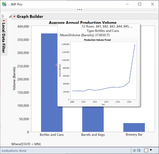Image resolution: width=159 pixels, height=154 pixels.
Task: Click the 400,000 y-axis tick label
Action: (23, 27)
